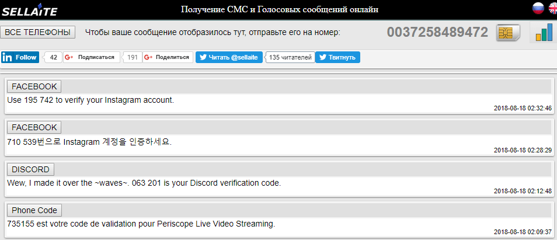Click the Phone Code sender button
Viewport: 557px width, 240px height.
coord(34,210)
